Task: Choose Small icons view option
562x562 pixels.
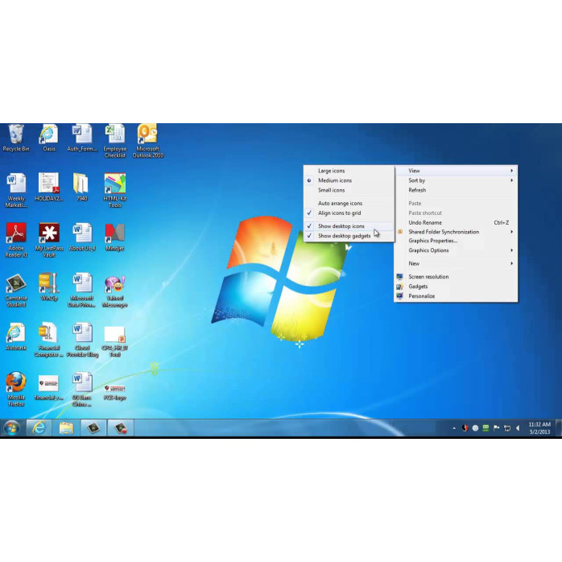Action: [x=349, y=190]
